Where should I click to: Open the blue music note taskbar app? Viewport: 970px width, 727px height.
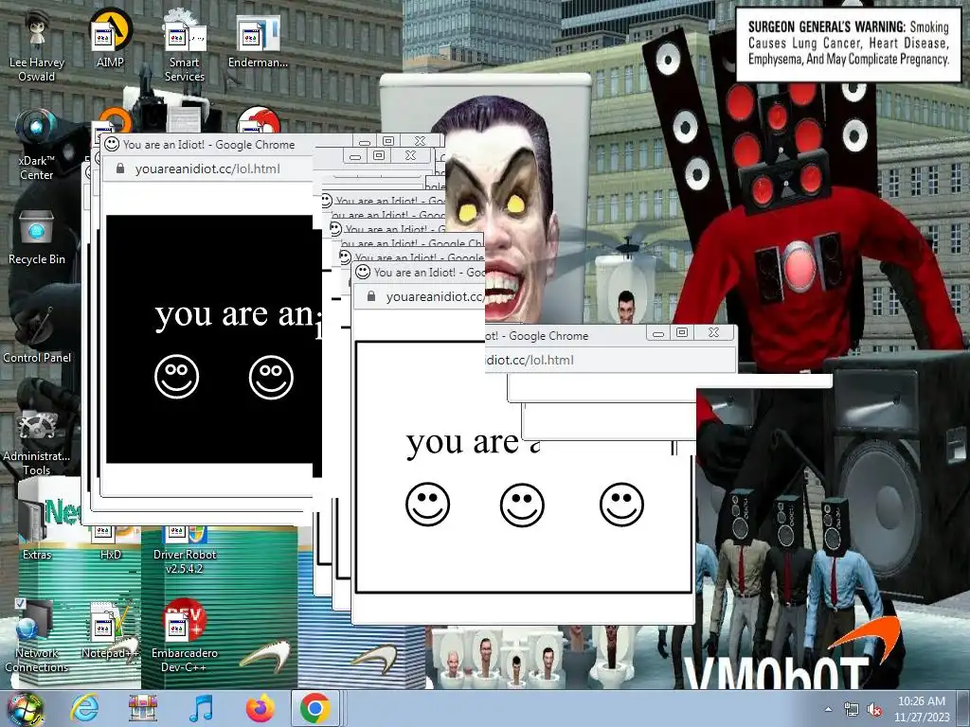(x=201, y=708)
